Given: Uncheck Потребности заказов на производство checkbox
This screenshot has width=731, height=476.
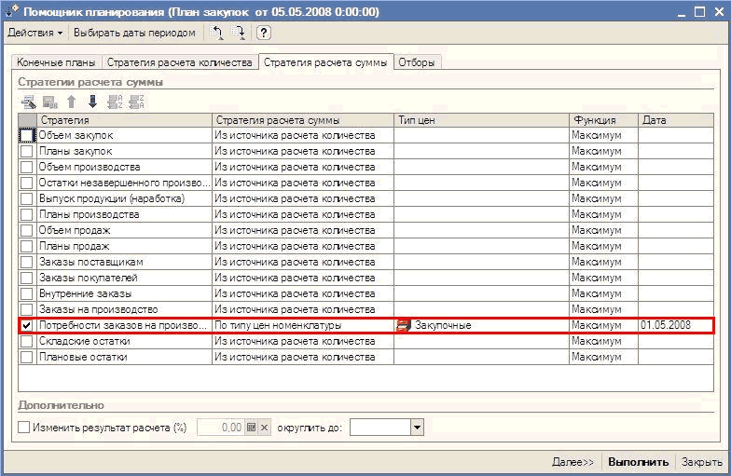Looking at the screenshot, I should [x=27, y=325].
